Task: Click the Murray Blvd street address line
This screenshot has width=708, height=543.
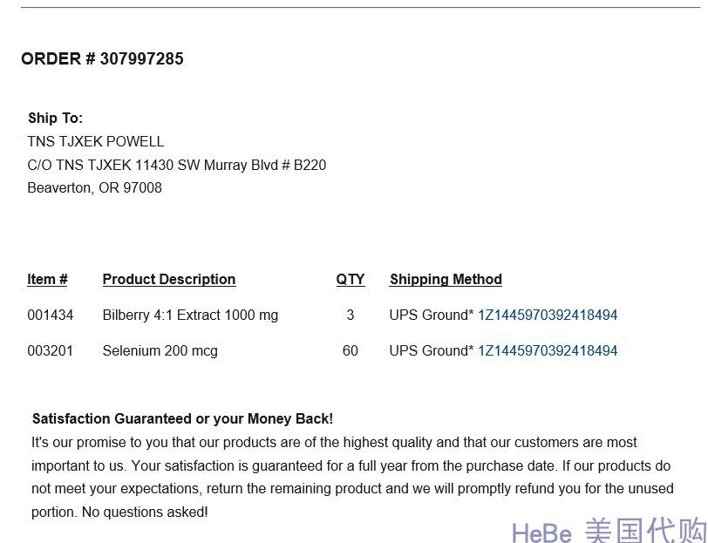Action: (177, 165)
